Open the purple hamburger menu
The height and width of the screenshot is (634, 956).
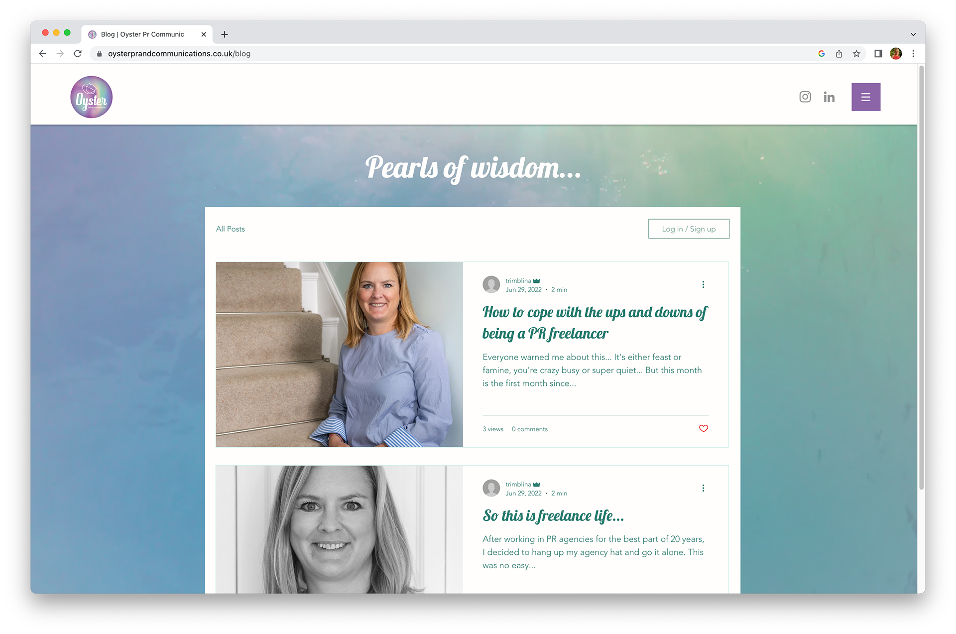865,97
